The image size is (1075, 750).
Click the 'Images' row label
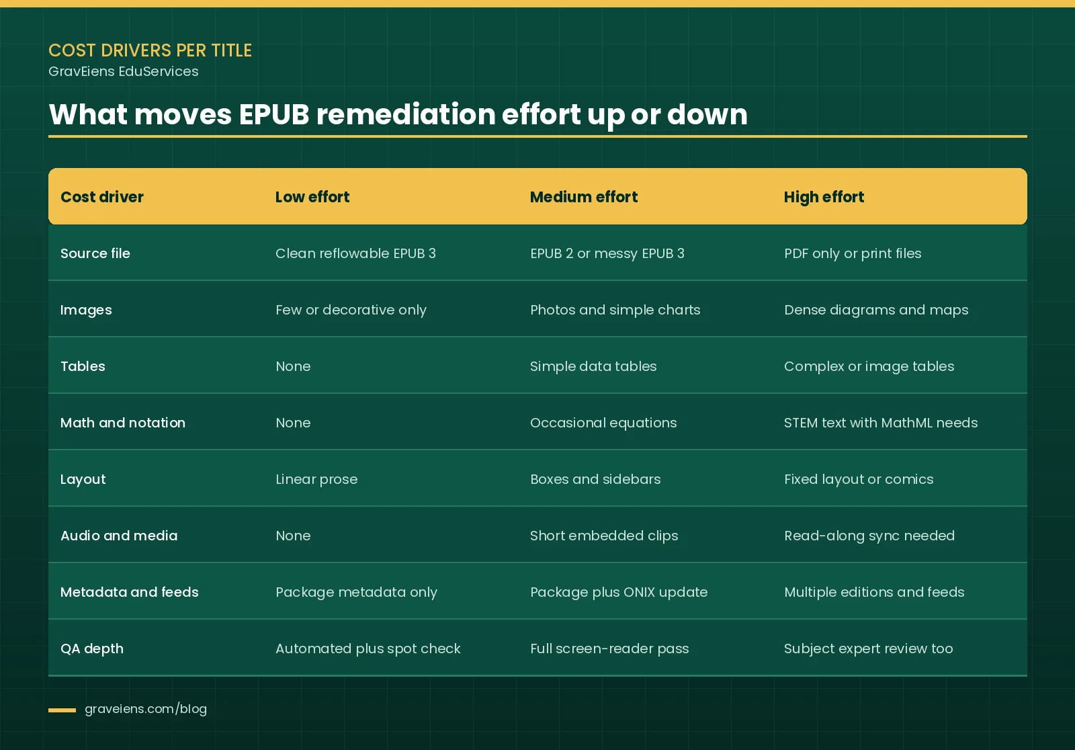coord(86,310)
